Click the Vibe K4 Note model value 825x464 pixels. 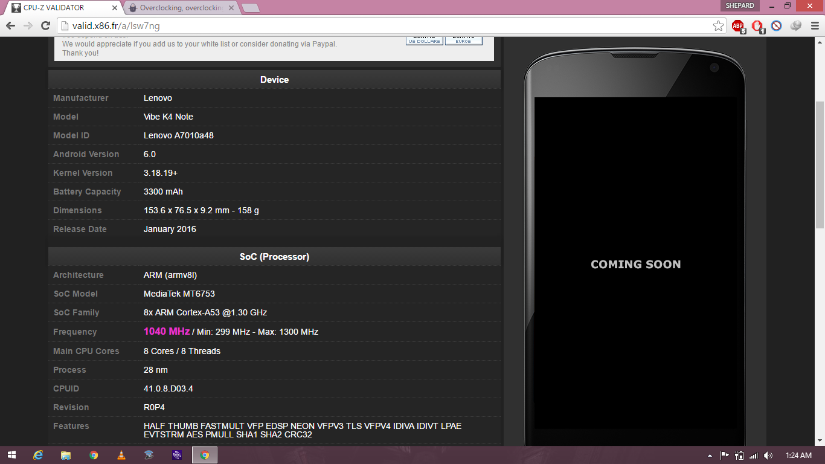(169, 117)
